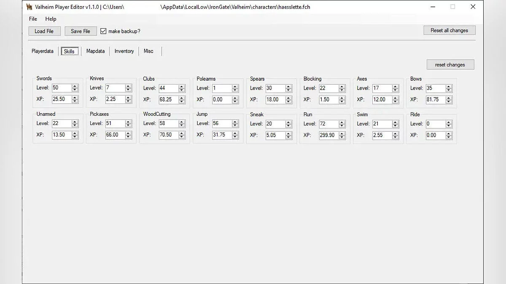The width and height of the screenshot is (506, 284).
Task: Adjust the Pickaxes Level spinner arrows
Action: tap(128, 124)
